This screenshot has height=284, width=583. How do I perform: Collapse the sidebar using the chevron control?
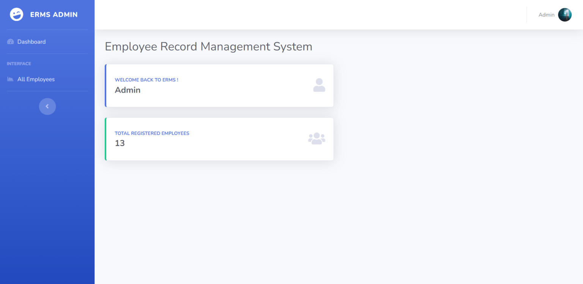[x=47, y=106]
